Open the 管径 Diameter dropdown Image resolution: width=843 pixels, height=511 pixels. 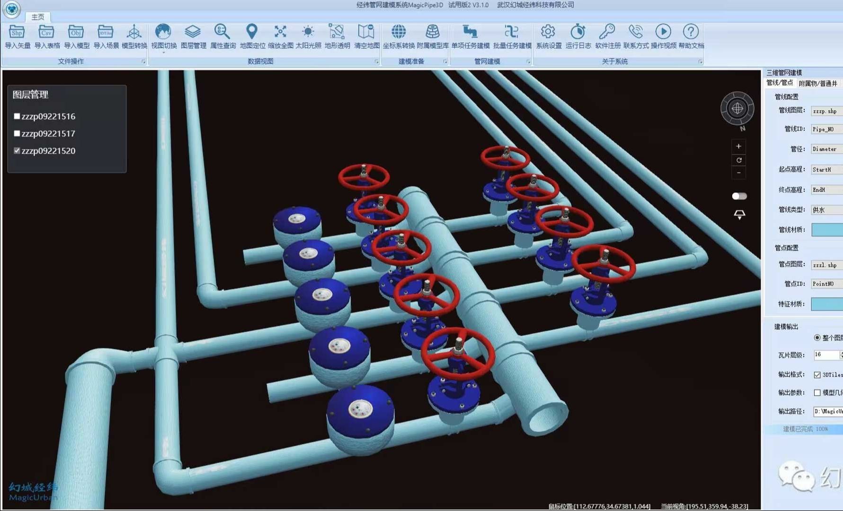827,149
